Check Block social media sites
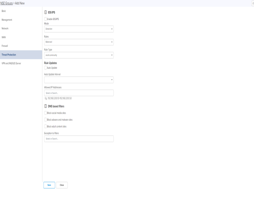This screenshot has width=254, height=197. [45, 113]
